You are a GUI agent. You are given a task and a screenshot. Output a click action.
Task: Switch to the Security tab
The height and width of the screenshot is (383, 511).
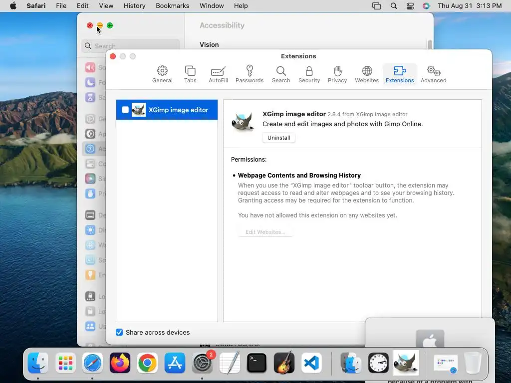[x=309, y=74]
